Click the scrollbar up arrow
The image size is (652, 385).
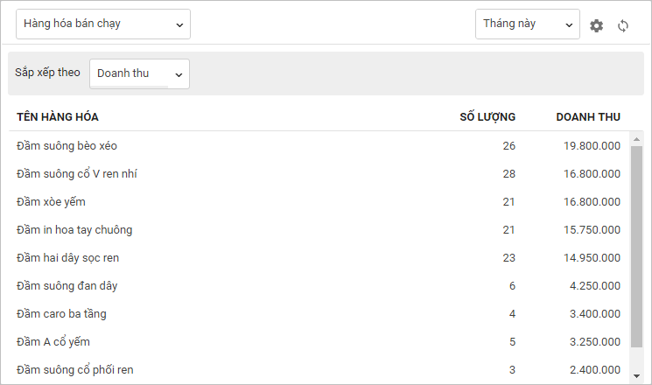pyautogui.click(x=636, y=140)
